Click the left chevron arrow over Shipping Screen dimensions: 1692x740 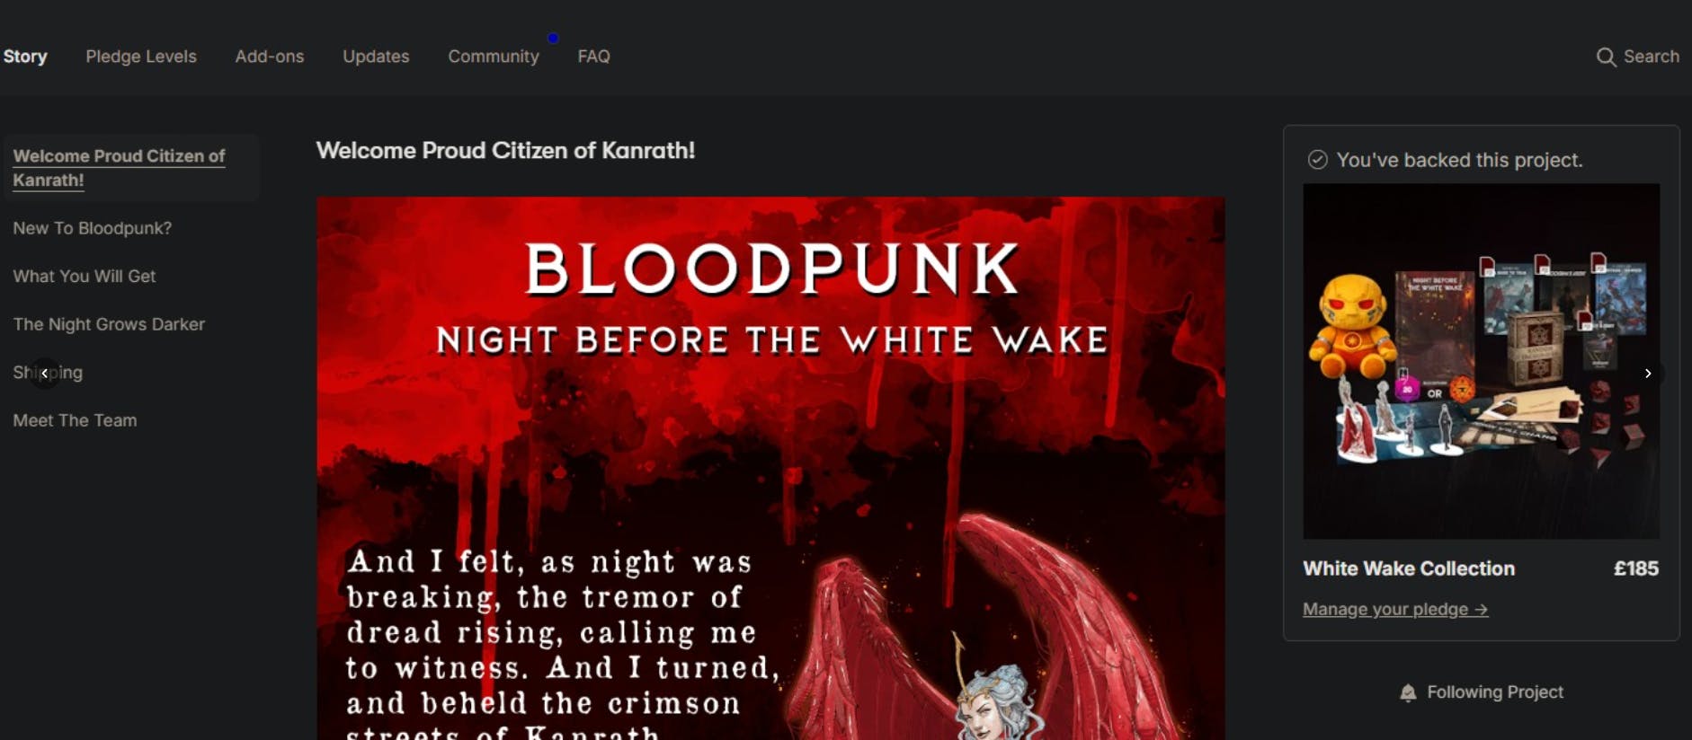click(x=44, y=373)
